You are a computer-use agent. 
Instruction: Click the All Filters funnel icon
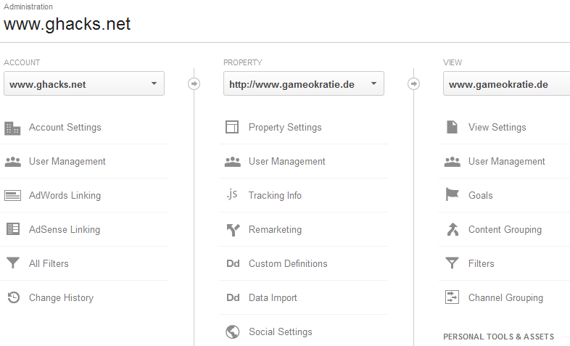click(12, 264)
